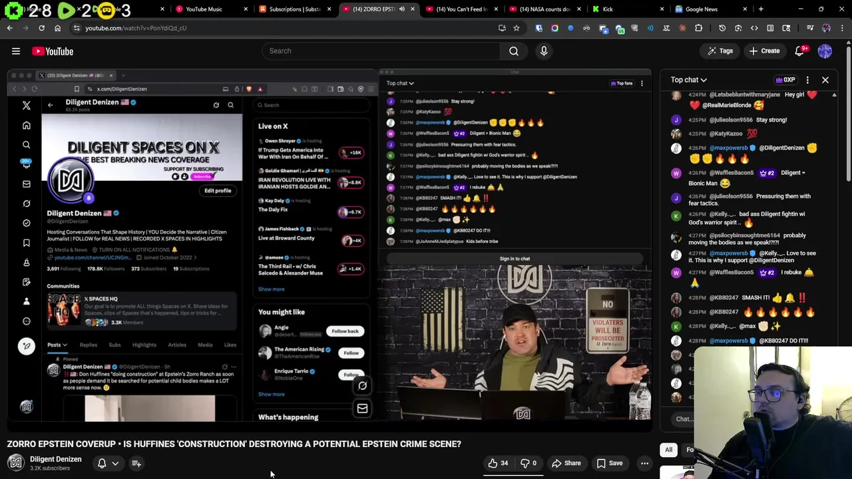Click the install or cast icon beside star
This screenshot has width=852, height=479.
[502, 28]
